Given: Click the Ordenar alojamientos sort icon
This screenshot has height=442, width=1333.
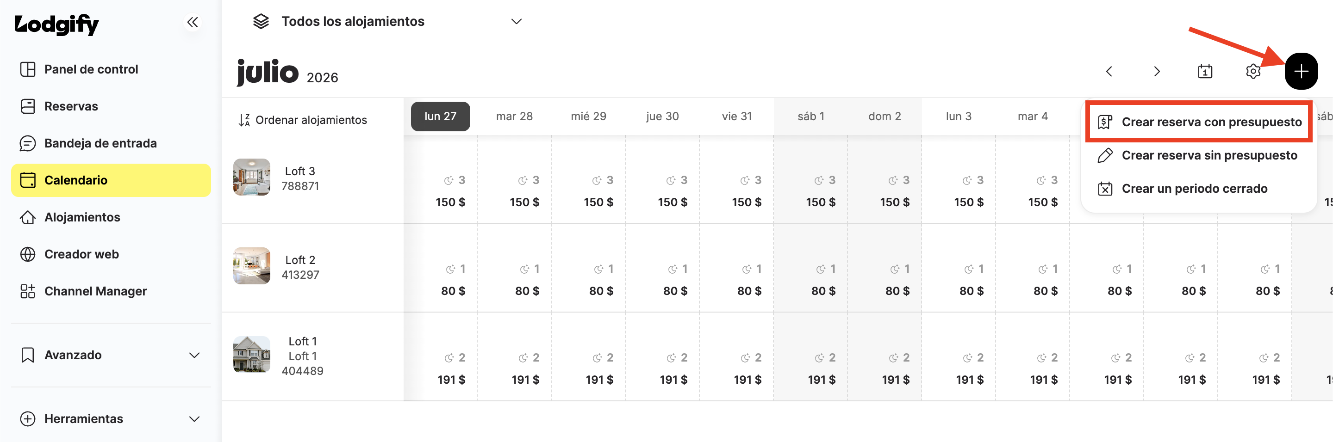Looking at the screenshot, I should [244, 120].
